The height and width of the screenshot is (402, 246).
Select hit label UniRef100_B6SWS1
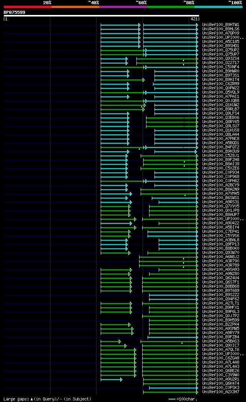coord(221,198)
